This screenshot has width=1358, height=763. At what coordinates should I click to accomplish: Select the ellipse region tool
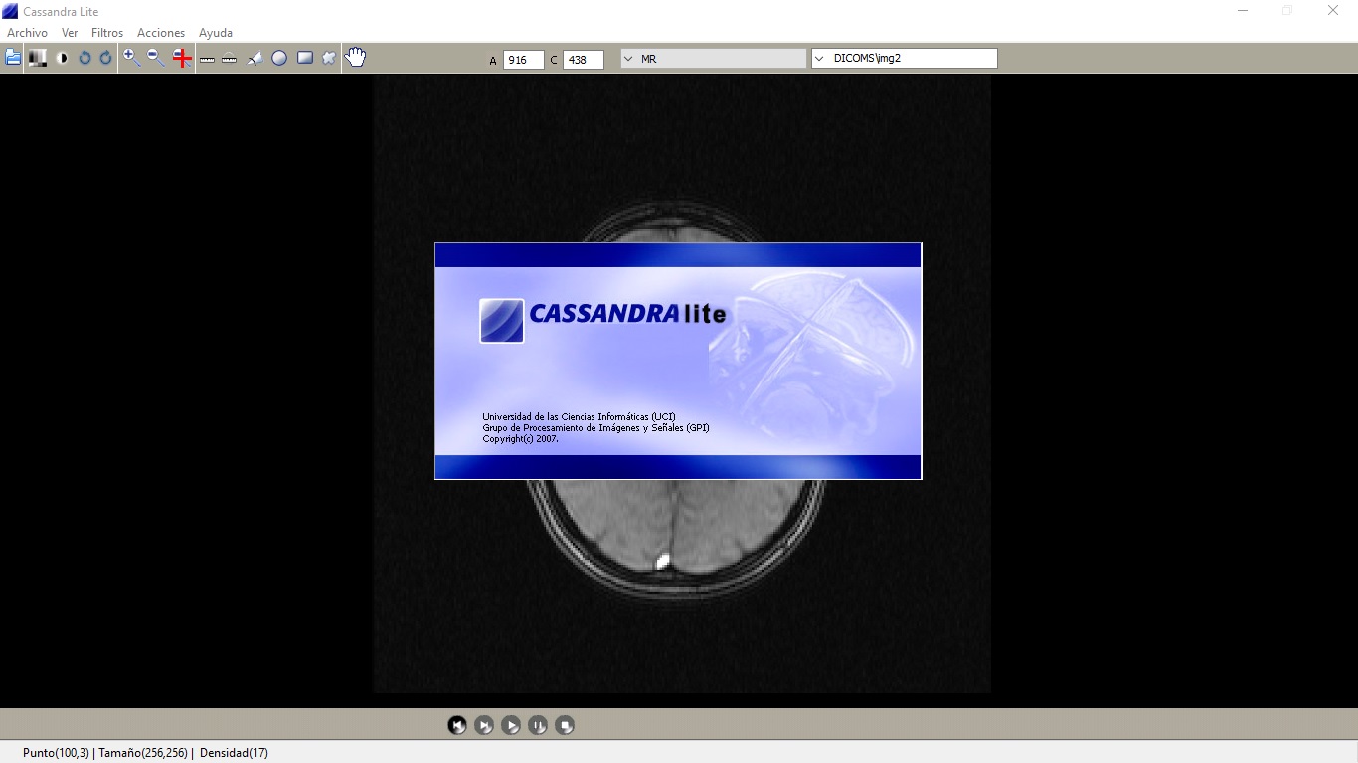pos(279,59)
